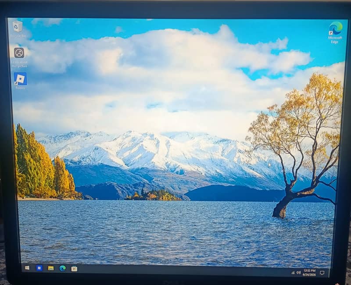Open the notification action center icon
351x285 pixels.
pos(322,273)
